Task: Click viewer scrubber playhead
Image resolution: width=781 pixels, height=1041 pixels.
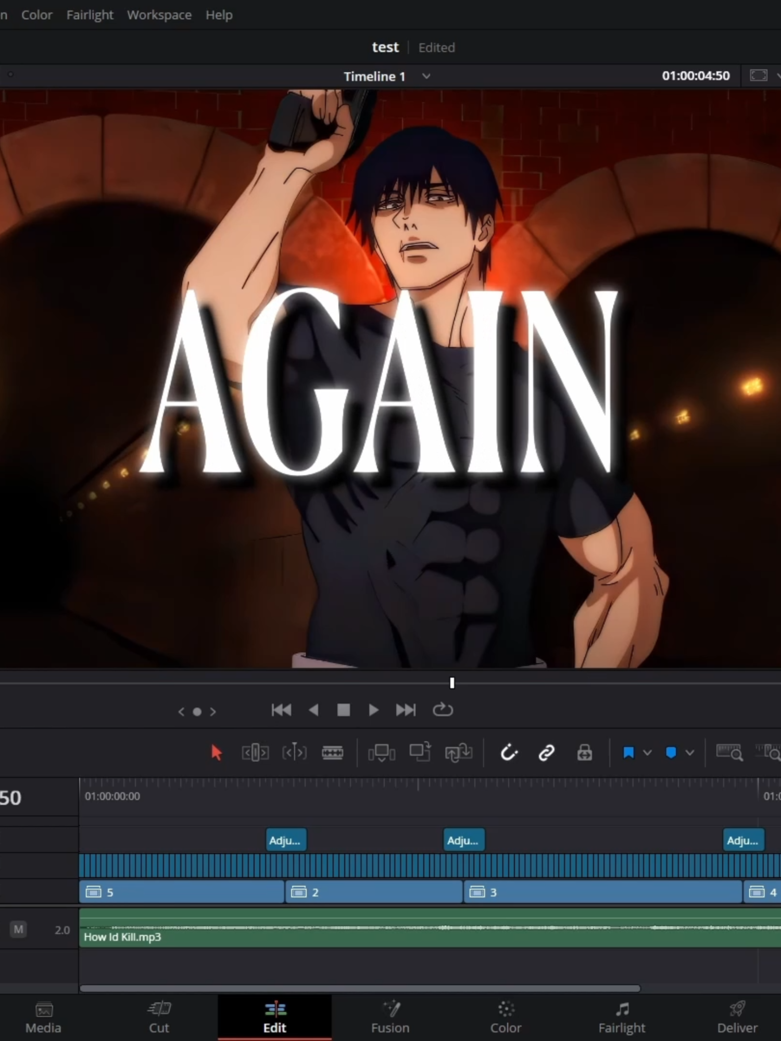Action: tap(452, 683)
